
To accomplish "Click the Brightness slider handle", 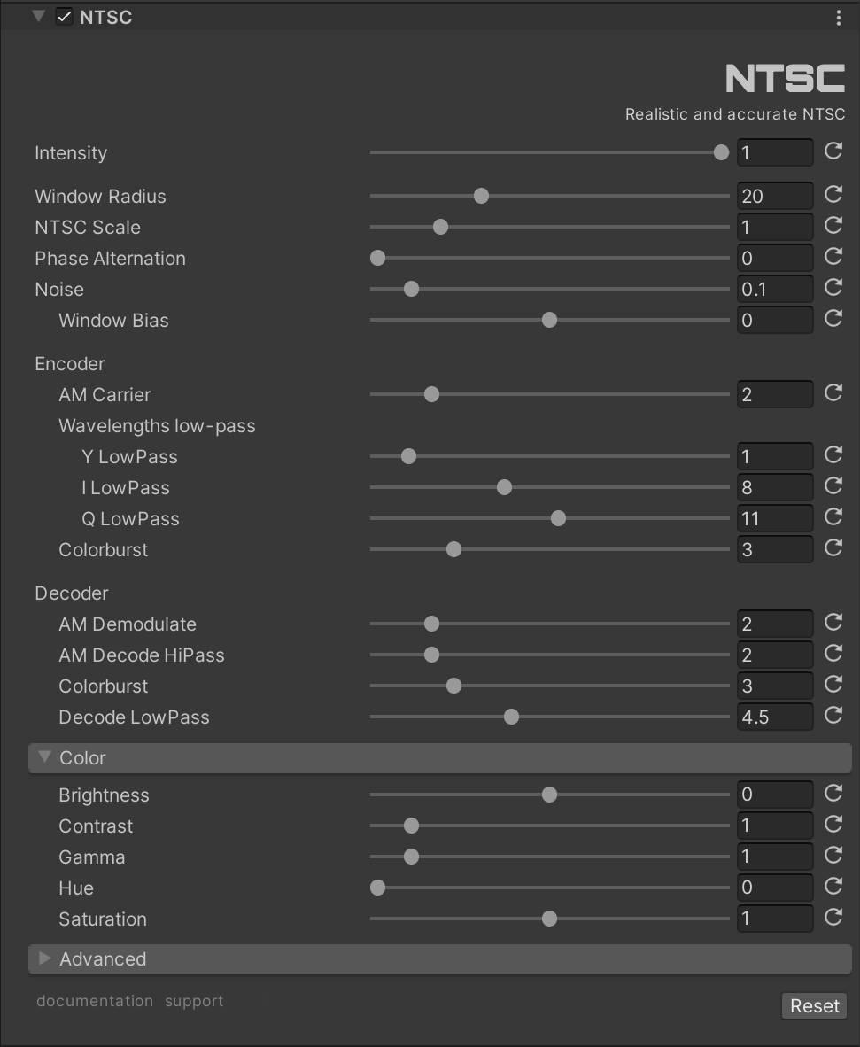I will pyautogui.click(x=549, y=795).
